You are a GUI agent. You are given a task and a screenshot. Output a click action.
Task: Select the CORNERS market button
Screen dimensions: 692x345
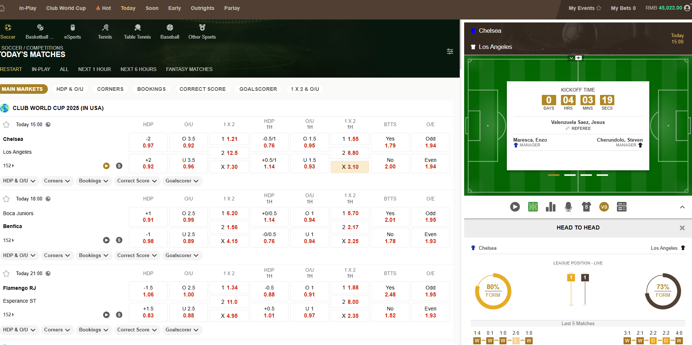pyautogui.click(x=110, y=89)
